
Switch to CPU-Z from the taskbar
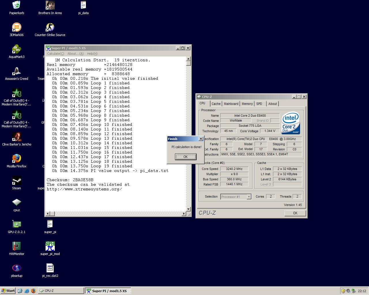click(x=61, y=291)
